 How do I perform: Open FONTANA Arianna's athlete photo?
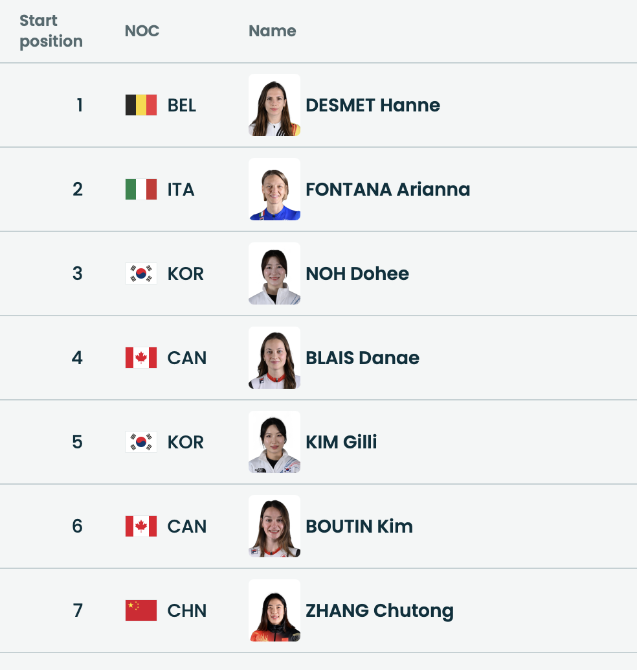(274, 189)
